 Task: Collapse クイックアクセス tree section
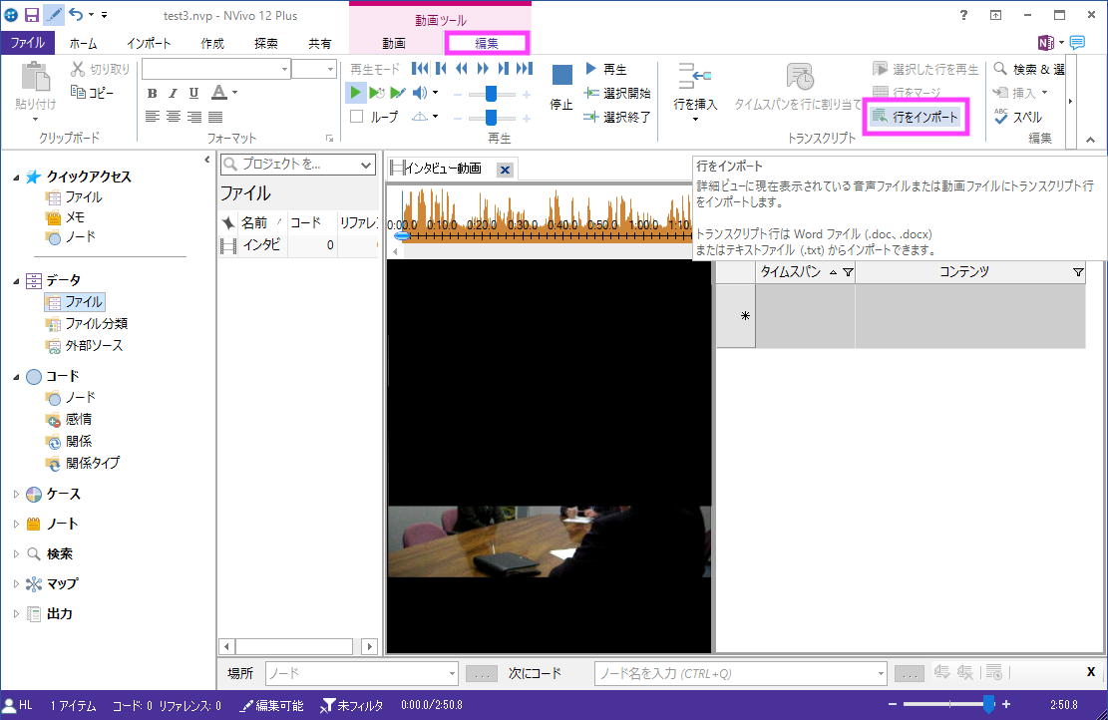(16, 178)
